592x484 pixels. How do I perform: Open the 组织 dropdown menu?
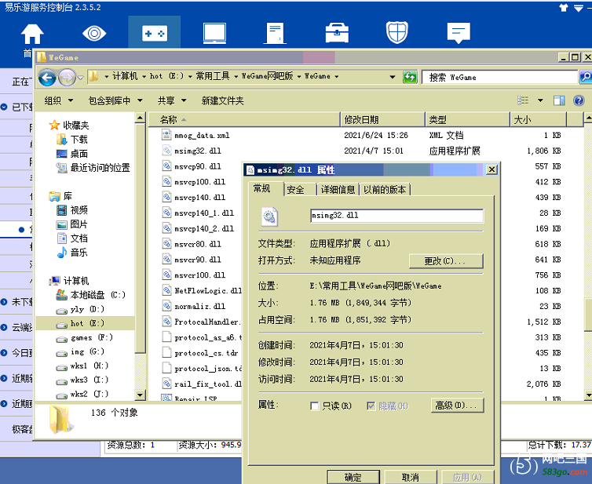[x=59, y=100]
